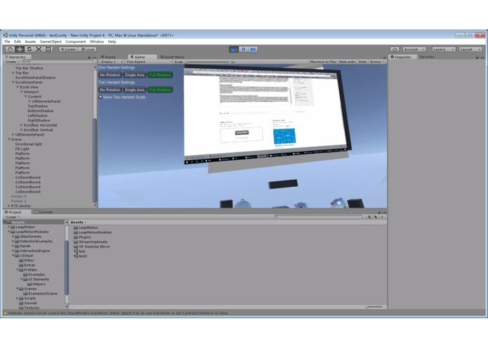Viewport: 488px width, 347px height.
Task: Open the Window menu
Action: (x=97, y=41)
